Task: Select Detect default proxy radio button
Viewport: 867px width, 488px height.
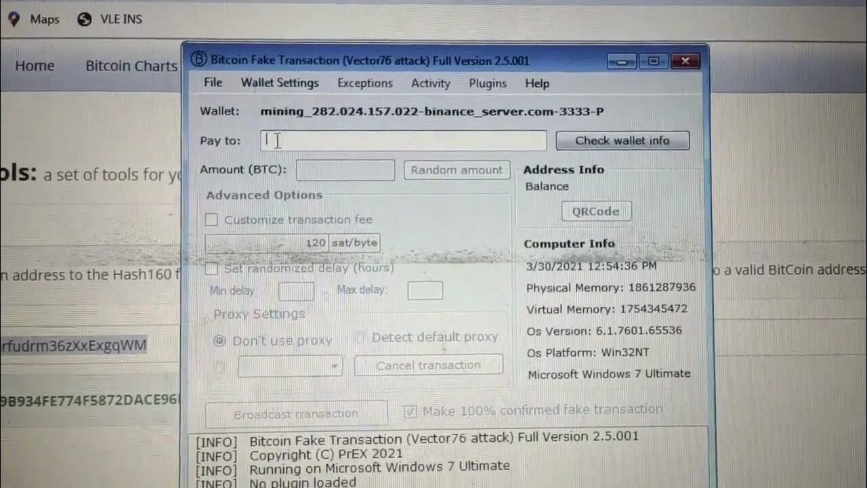Action: point(360,337)
